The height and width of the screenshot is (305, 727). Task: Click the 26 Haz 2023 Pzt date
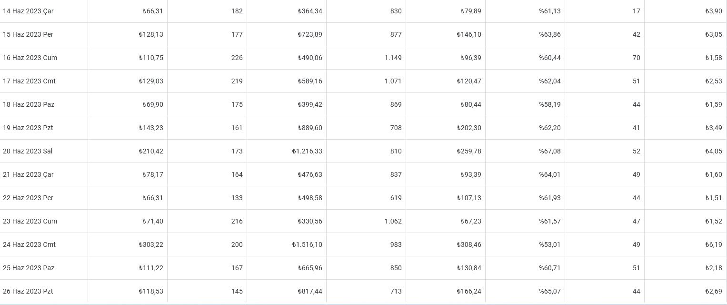[x=28, y=291]
